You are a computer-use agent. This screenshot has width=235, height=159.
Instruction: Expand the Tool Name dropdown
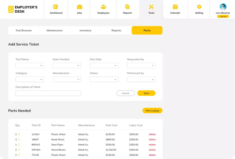30,65
